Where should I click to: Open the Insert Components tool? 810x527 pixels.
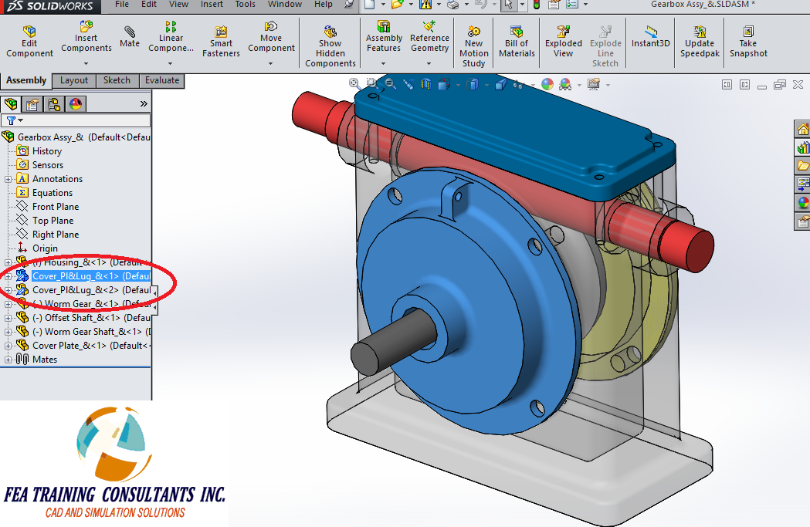pyautogui.click(x=86, y=37)
